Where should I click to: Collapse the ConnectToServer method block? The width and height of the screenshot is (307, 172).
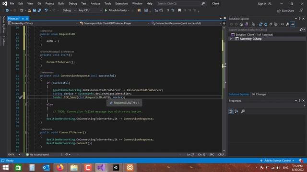[x=26, y=132]
